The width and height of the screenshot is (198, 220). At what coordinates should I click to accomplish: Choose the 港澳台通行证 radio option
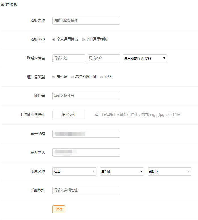click(x=72, y=77)
